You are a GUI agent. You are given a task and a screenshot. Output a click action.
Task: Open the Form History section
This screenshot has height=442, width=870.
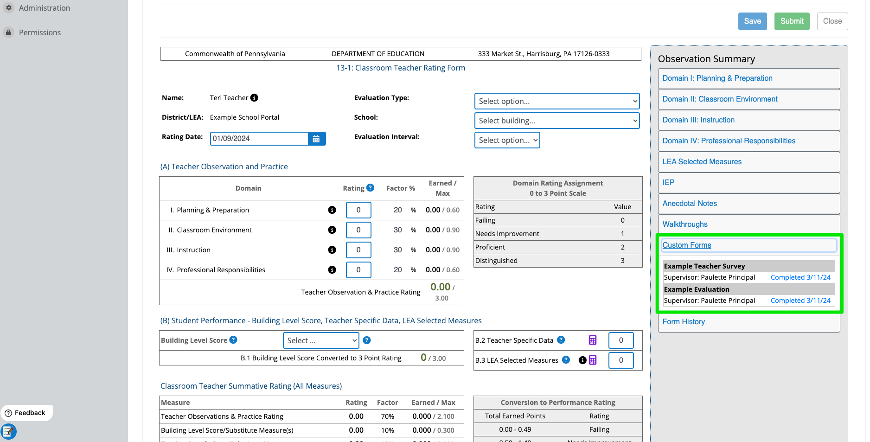click(x=749, y=322)
